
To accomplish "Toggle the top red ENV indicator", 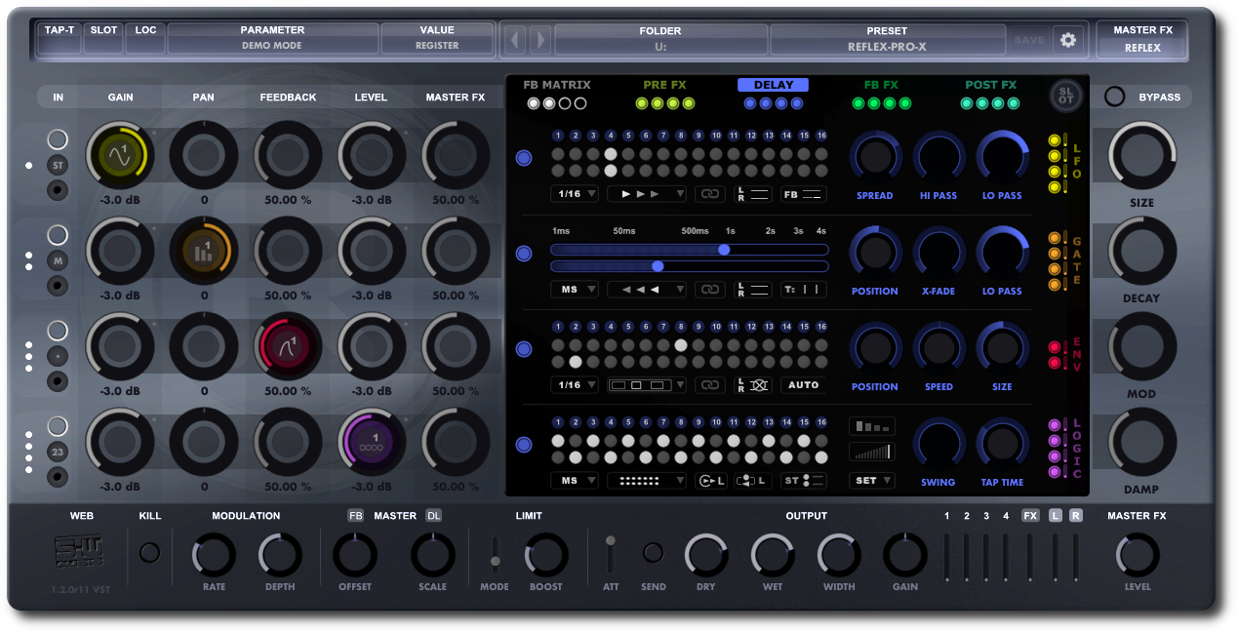I will (1055, 347).
